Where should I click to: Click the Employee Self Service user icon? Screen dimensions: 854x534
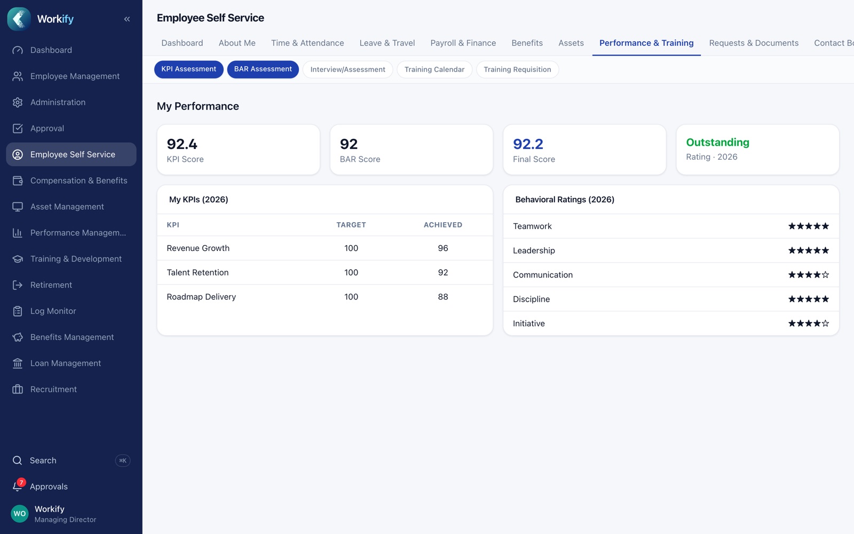(x=18, y=155)
